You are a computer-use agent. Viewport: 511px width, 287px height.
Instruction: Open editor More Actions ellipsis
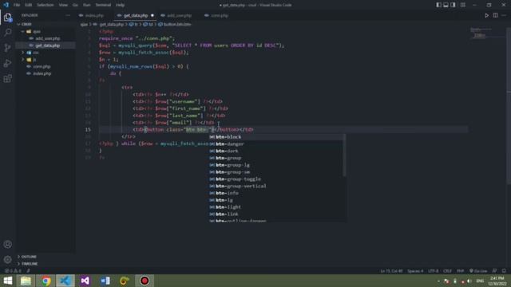tap(504, 15)
